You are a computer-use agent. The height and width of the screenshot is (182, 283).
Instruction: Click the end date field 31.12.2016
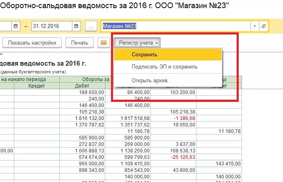pos(52,26)
